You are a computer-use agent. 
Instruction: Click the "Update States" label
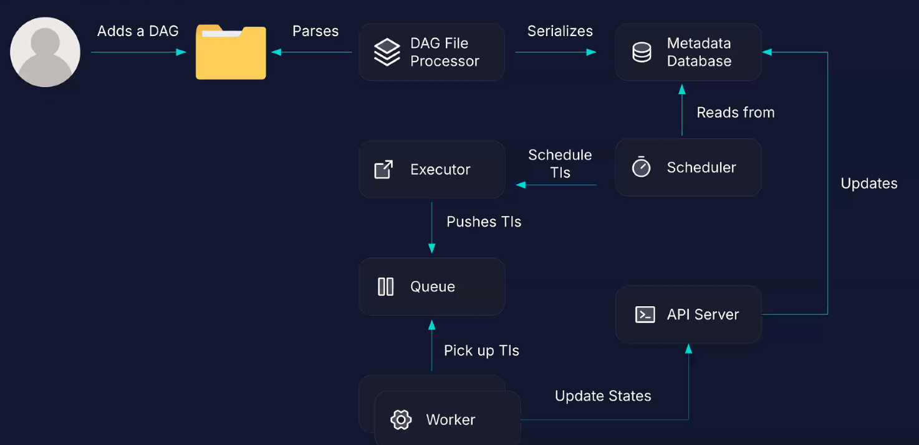[603, 396]
